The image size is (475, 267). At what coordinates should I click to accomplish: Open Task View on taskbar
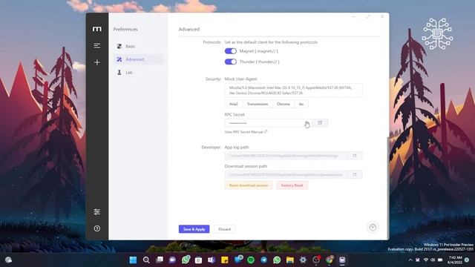pyautogui.click(x=160, y=260)
